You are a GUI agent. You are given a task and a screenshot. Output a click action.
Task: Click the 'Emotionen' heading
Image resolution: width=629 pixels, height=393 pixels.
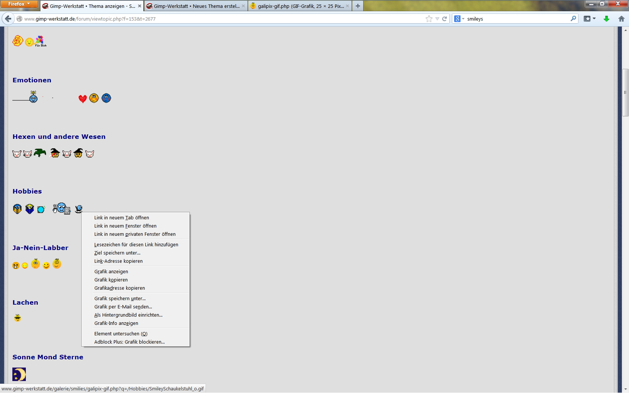(x=32, y=80)
